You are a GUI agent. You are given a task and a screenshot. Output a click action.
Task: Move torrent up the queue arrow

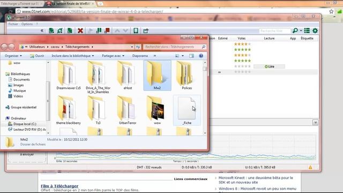[117, 31]
